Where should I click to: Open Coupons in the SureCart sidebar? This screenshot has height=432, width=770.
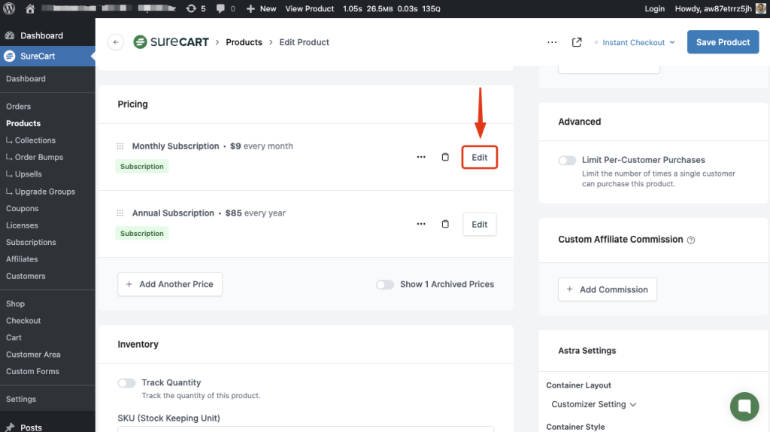(23, 208)
